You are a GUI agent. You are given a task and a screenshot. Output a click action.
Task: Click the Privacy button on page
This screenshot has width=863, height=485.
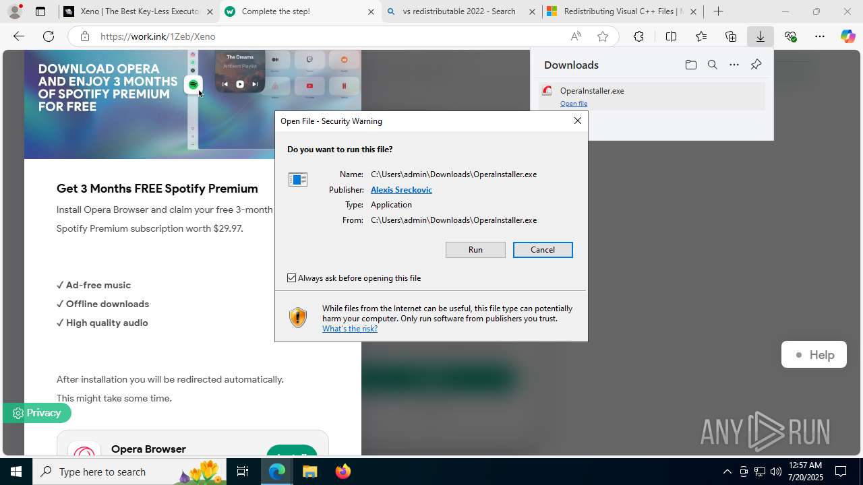[37, 413]
